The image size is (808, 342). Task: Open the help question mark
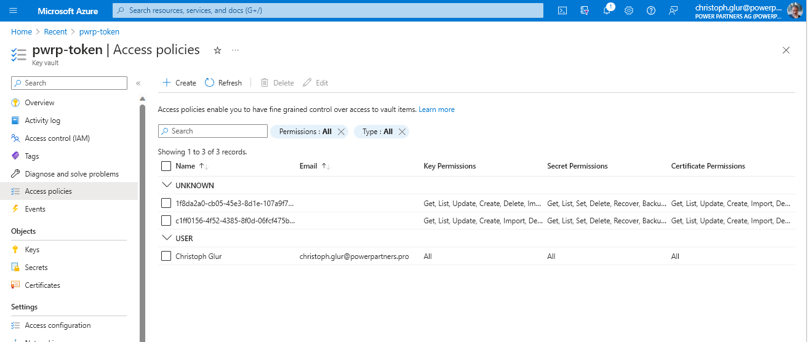tap(651, 10)
